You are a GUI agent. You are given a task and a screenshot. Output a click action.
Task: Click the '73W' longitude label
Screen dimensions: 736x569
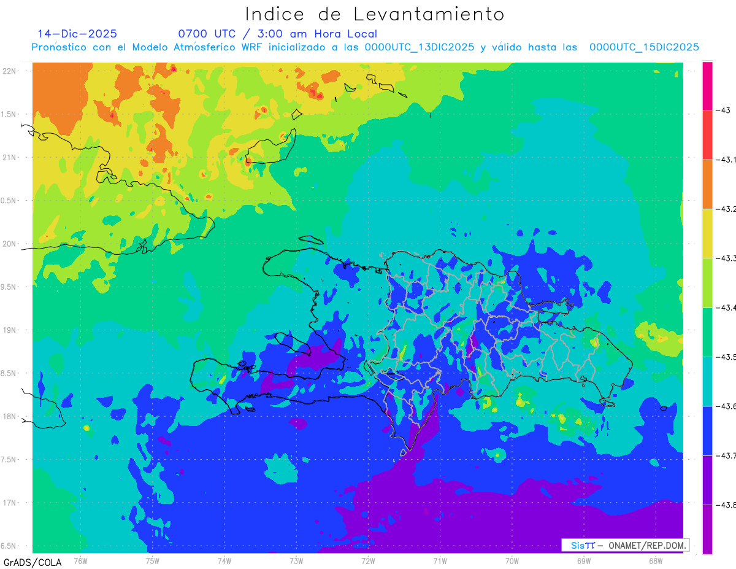tap(296, 560)
